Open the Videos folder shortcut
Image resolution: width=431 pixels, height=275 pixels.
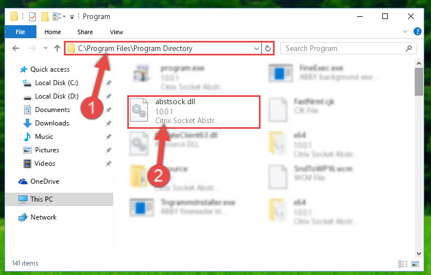tap(45, 164)
